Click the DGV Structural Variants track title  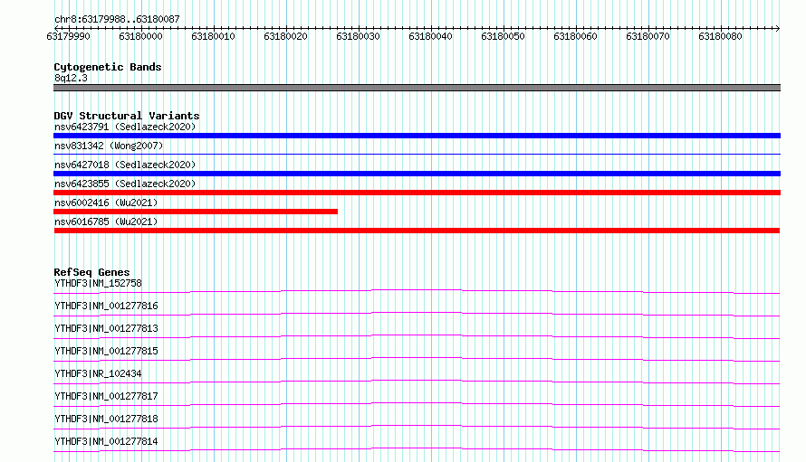tap(127, 116)
